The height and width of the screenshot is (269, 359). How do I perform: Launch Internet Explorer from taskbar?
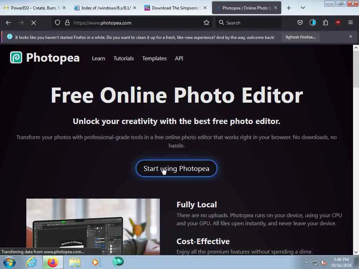point(31,262)
